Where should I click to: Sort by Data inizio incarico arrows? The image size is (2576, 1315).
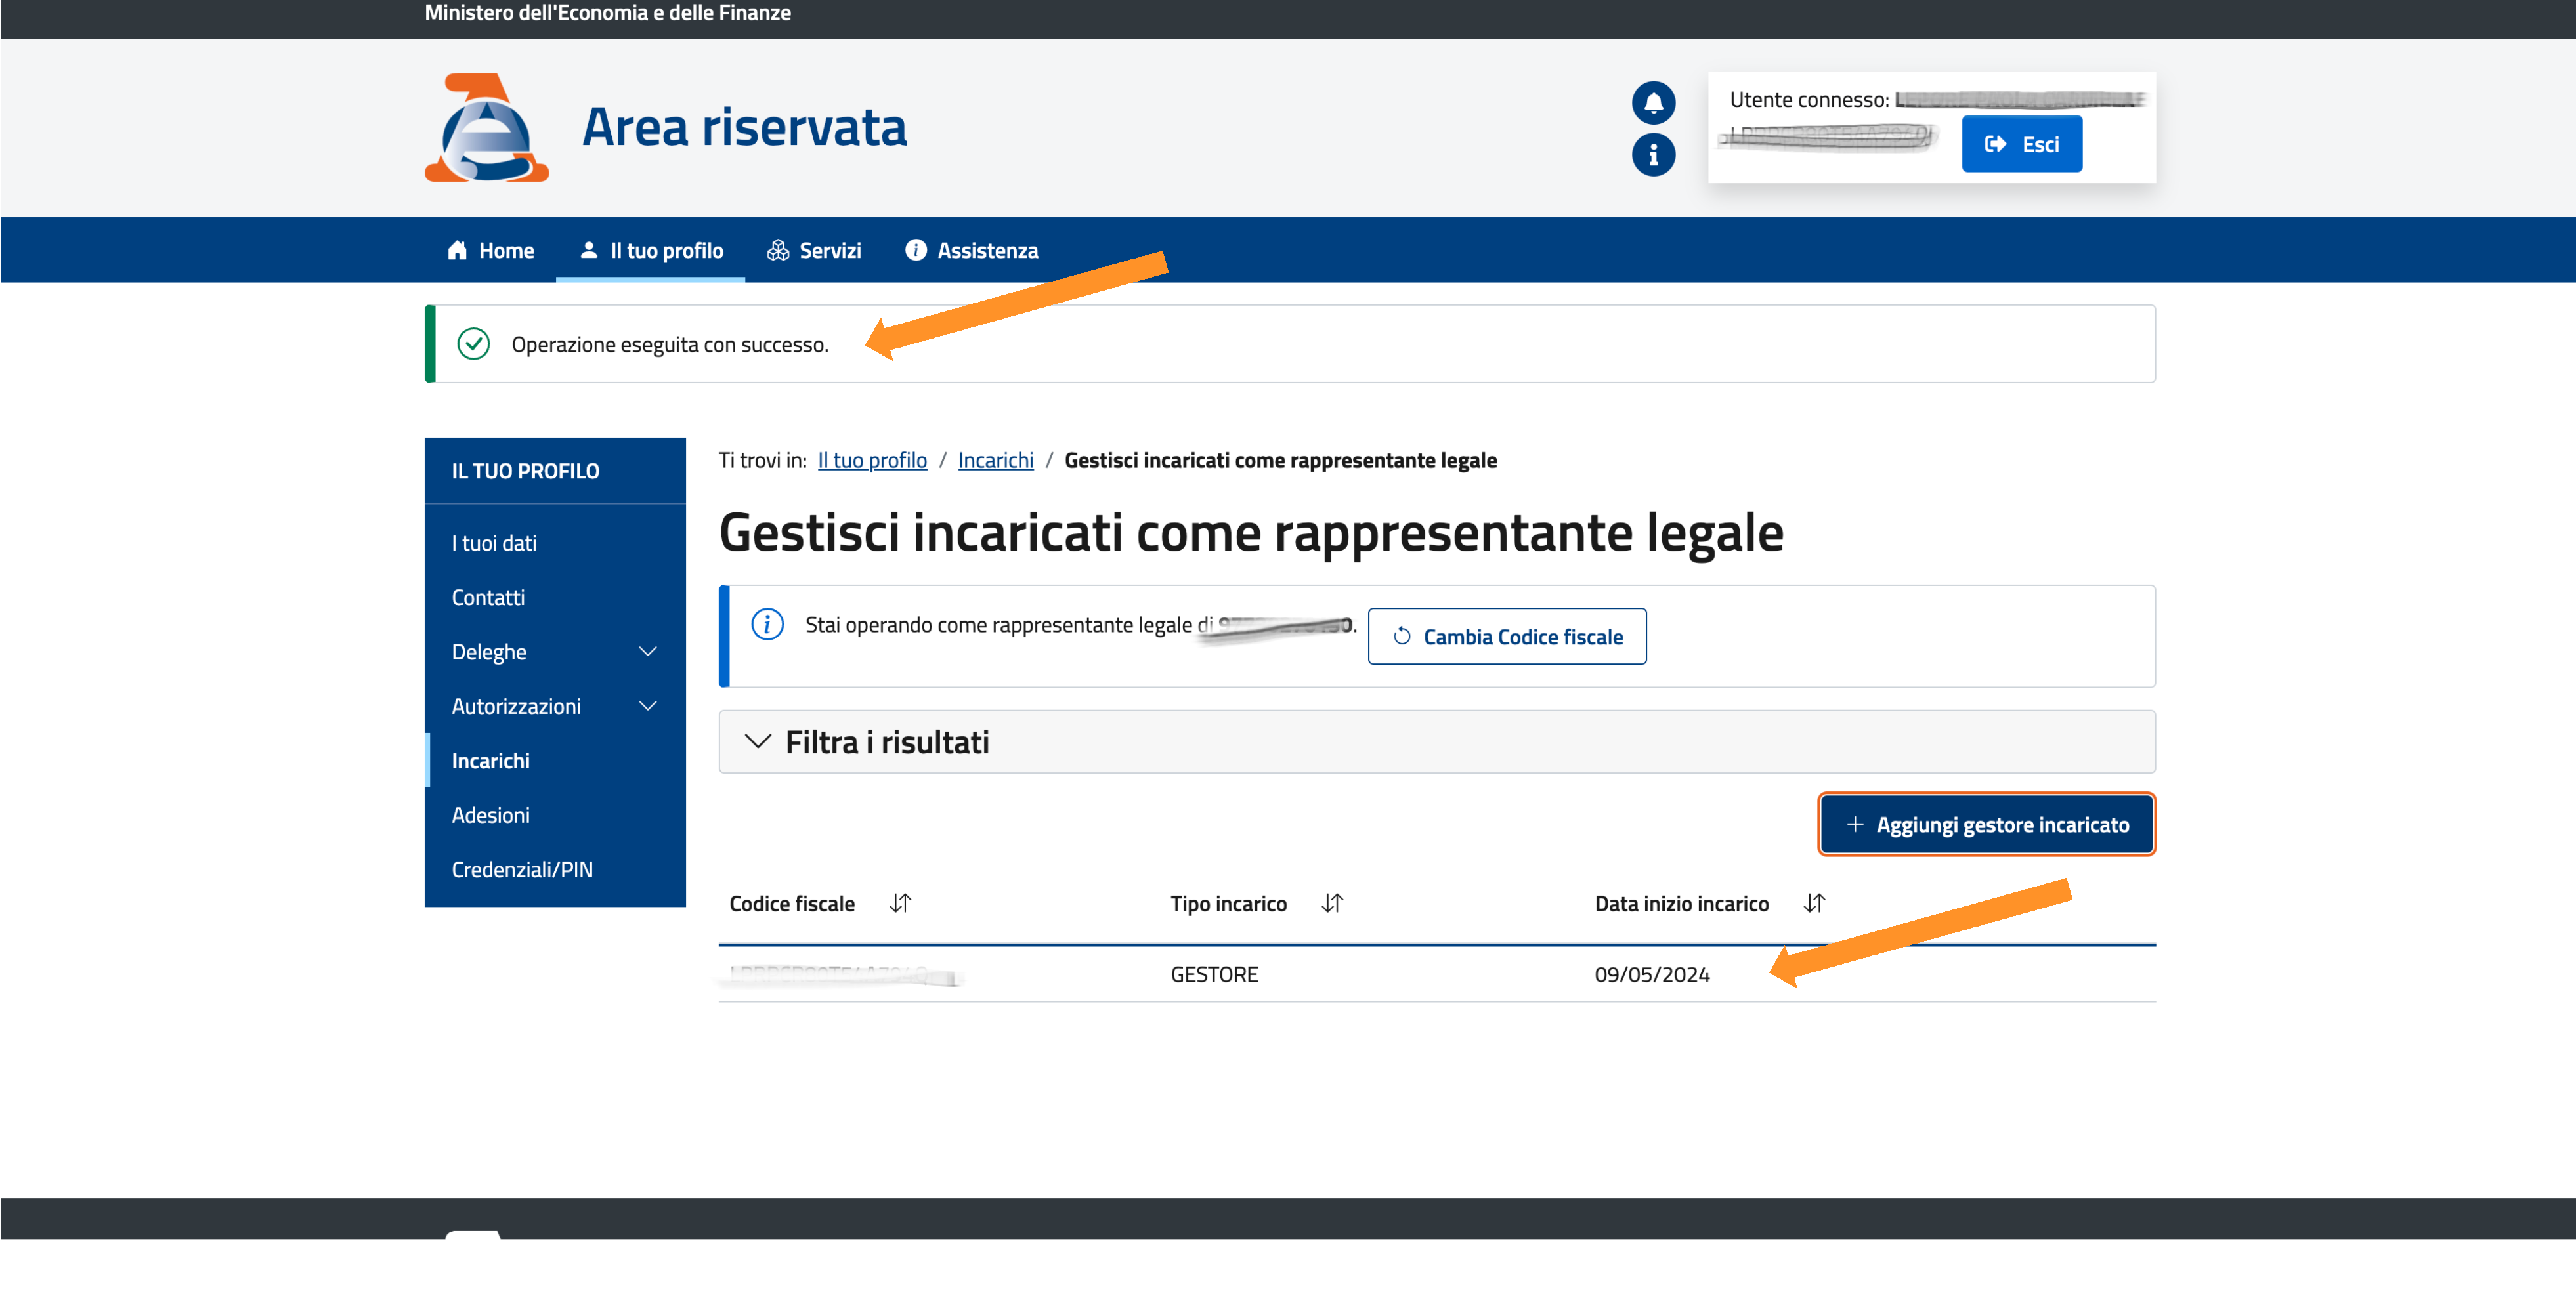coord(1813,904)
